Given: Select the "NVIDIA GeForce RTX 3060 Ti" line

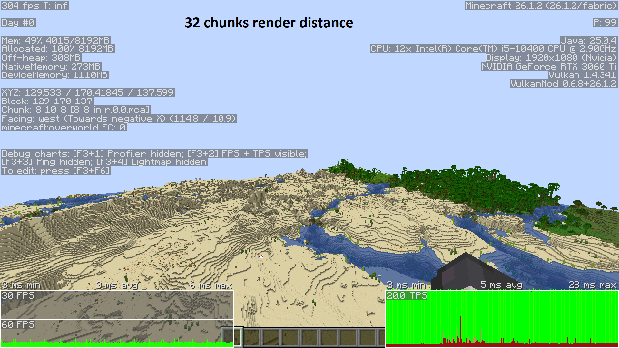Looking at the screenshot, I should [549, 66].
